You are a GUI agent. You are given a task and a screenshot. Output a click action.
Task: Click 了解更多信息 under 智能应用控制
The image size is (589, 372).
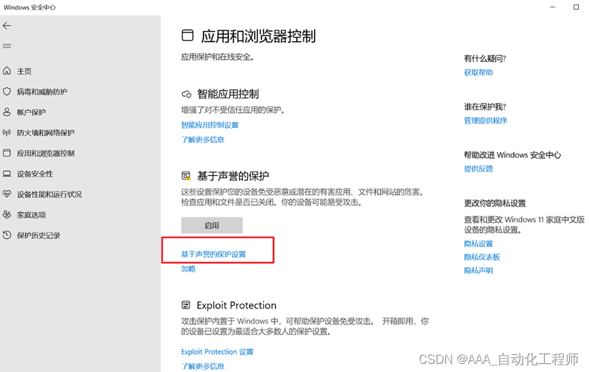(203, 140)
